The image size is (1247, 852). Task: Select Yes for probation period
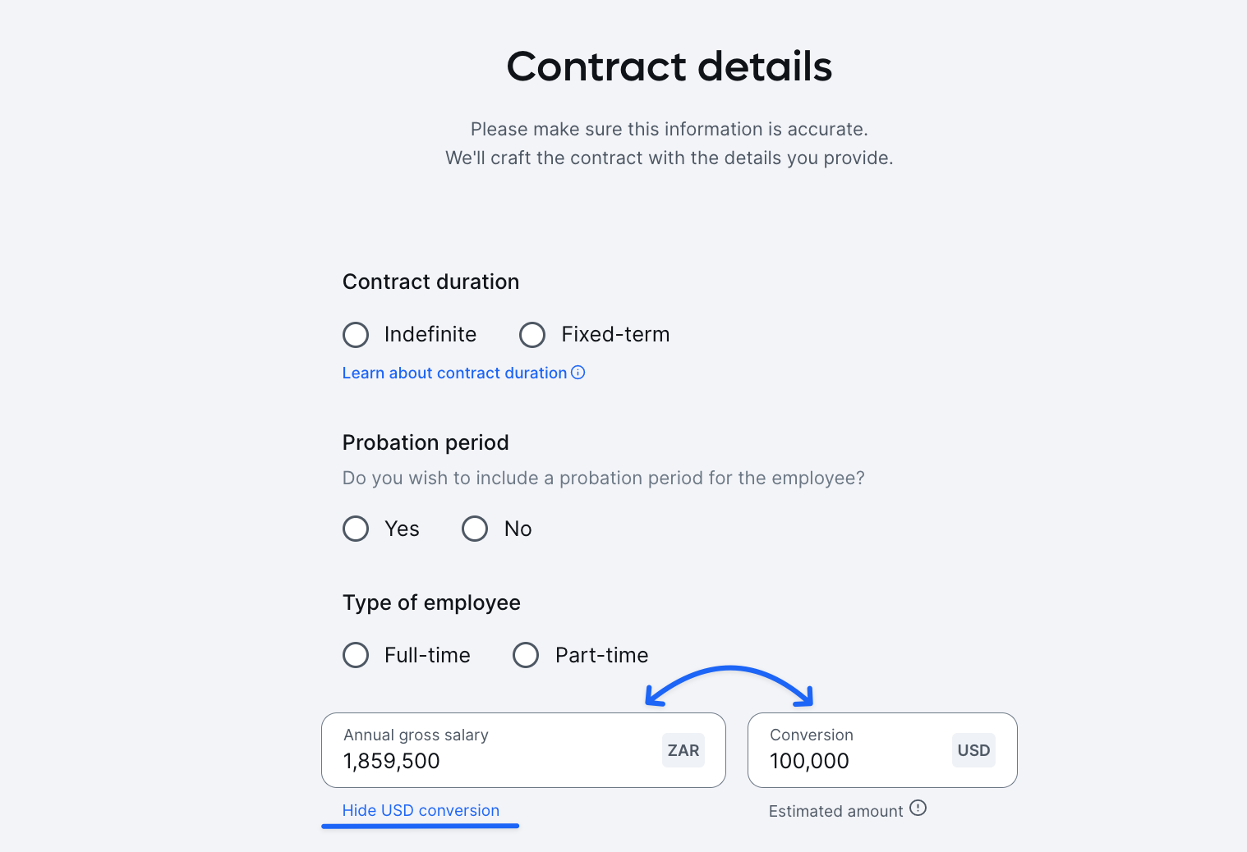click(356, 529)
